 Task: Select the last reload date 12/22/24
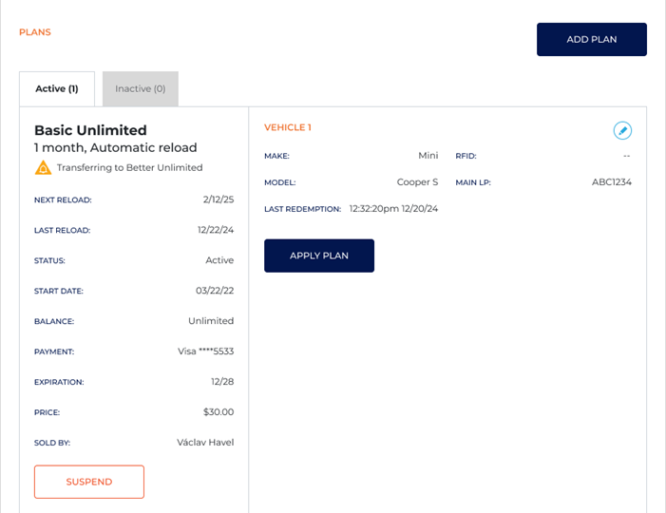[216, 230]
